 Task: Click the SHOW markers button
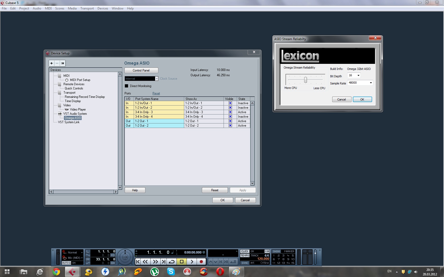pyautogui.click(x=276, y=251)
